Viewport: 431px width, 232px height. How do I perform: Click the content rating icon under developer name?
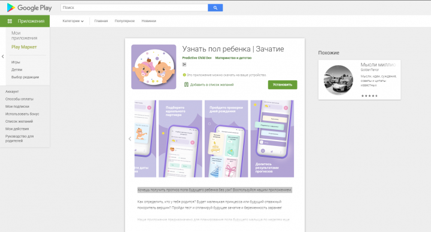[x=184, y=65]
